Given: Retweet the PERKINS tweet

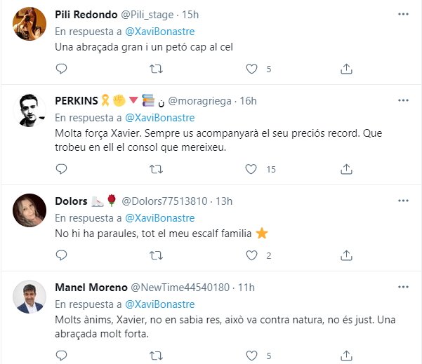Looking at the screenshot, I should click(157, 169).
